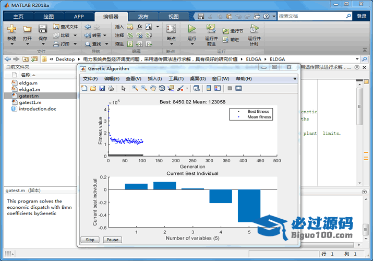Open the brush color dropdown arrow
This screenshot has width=373, height=261.
coord(187,88)
